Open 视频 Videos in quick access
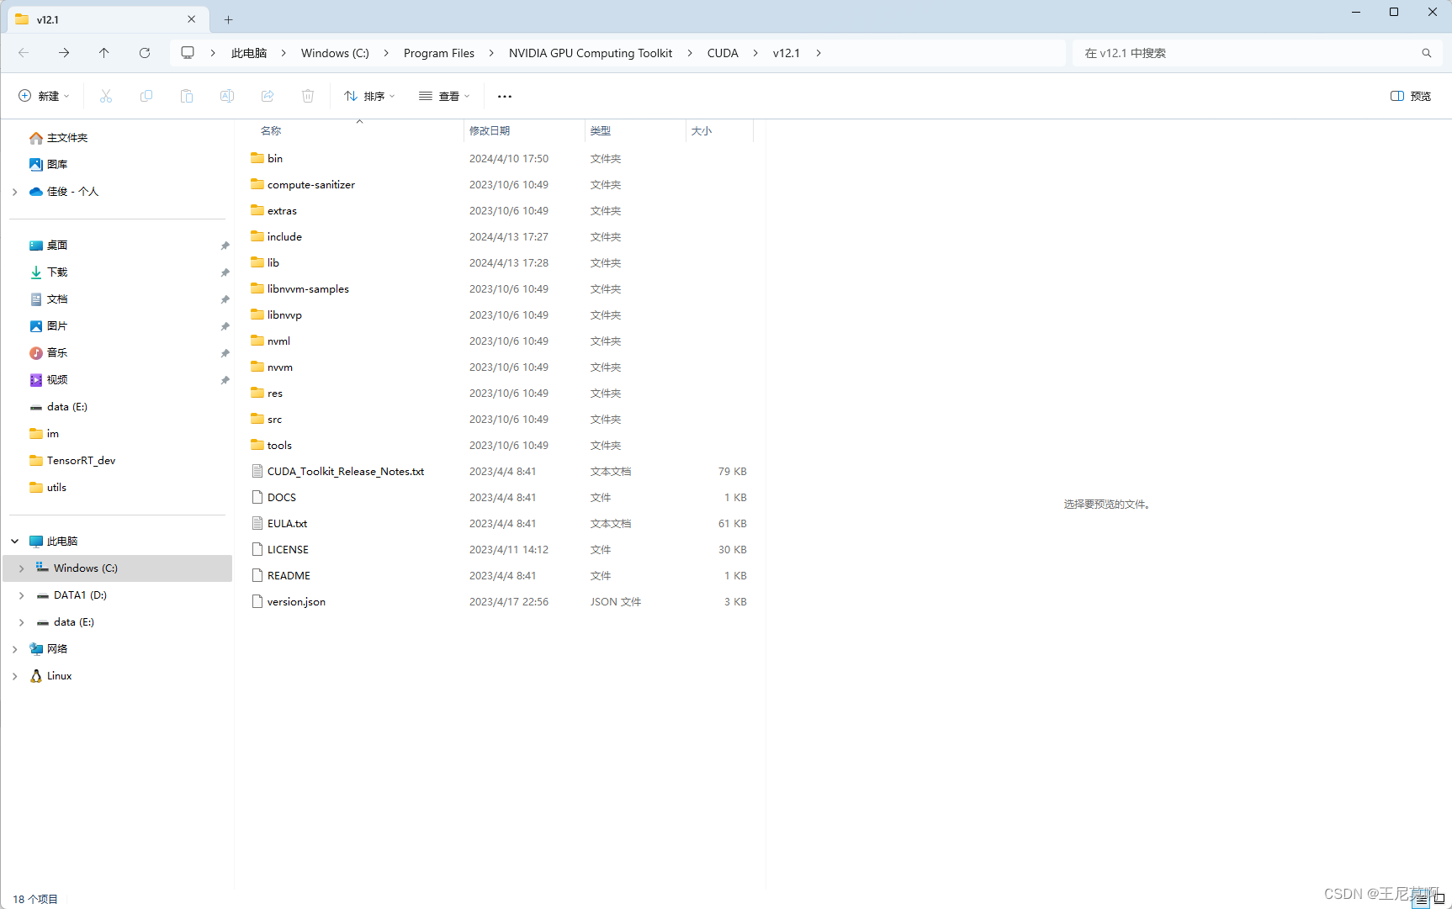 pyautogui.click(x=57, y=380)
